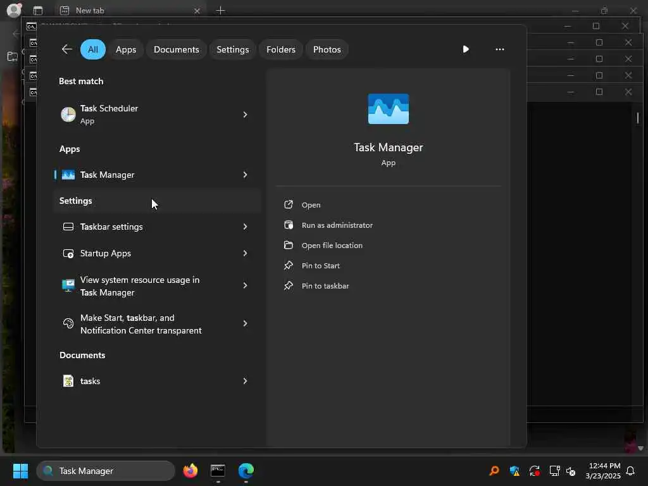
Task: Expand Taskbar settings chevron
Action: [245, 227]
